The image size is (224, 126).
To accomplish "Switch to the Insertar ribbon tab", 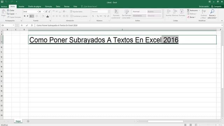I will (x=21, y=6).
